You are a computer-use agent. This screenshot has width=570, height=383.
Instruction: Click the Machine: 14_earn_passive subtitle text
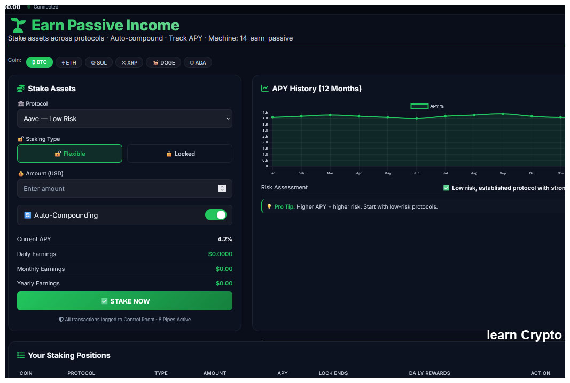pyautogui.click(x=251, y=38)
